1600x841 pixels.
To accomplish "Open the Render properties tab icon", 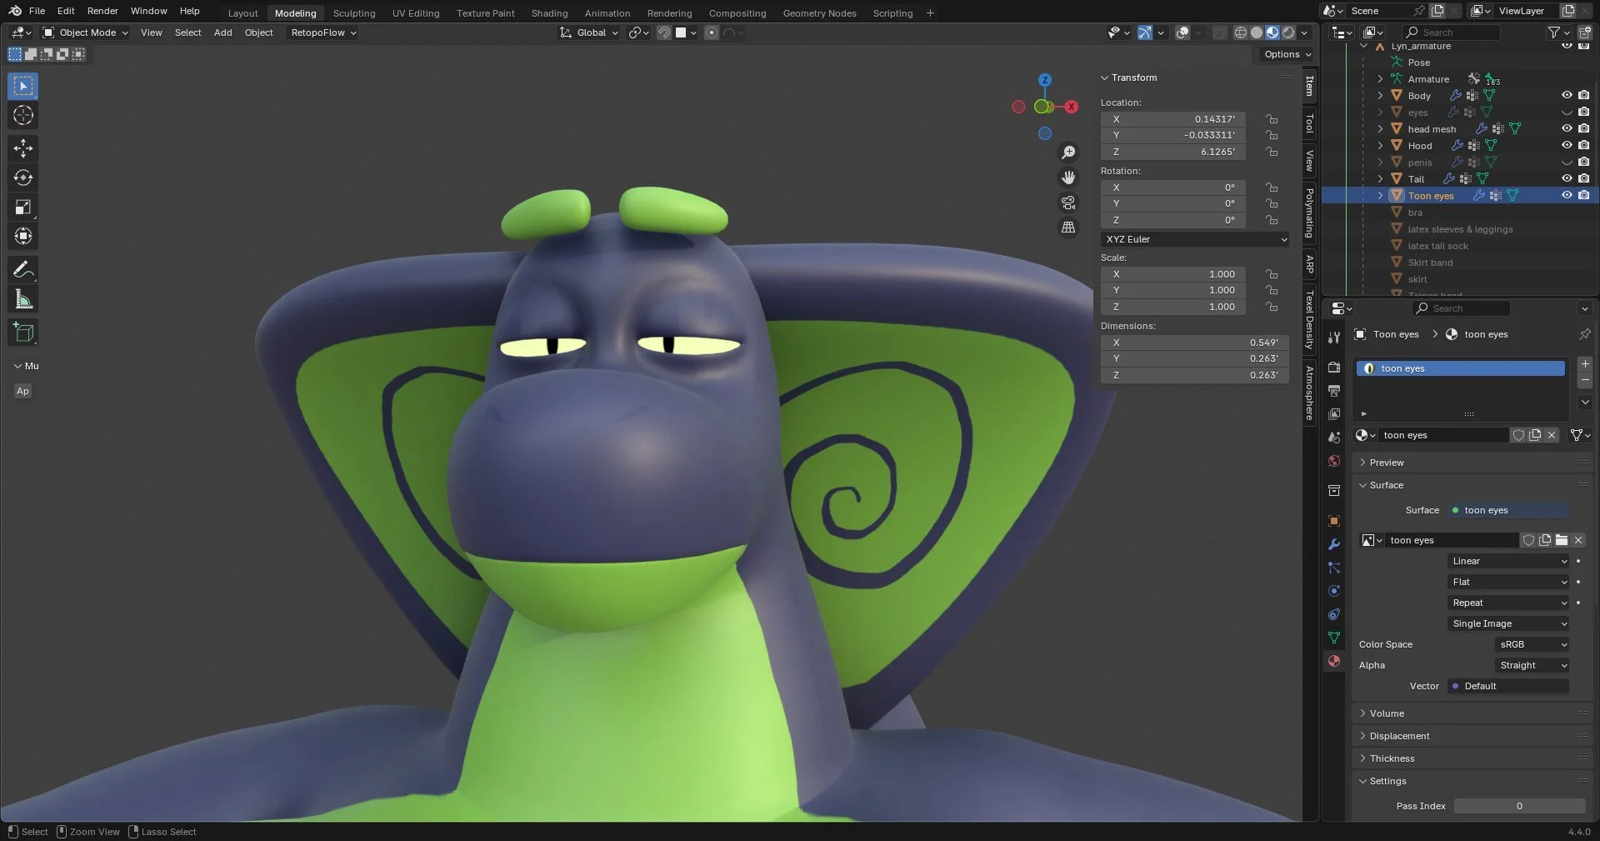I will 1334,367.
